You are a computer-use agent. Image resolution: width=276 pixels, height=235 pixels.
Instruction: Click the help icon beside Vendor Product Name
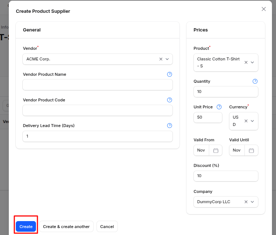170,74
